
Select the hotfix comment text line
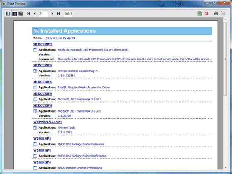click(x=135, y=59)
